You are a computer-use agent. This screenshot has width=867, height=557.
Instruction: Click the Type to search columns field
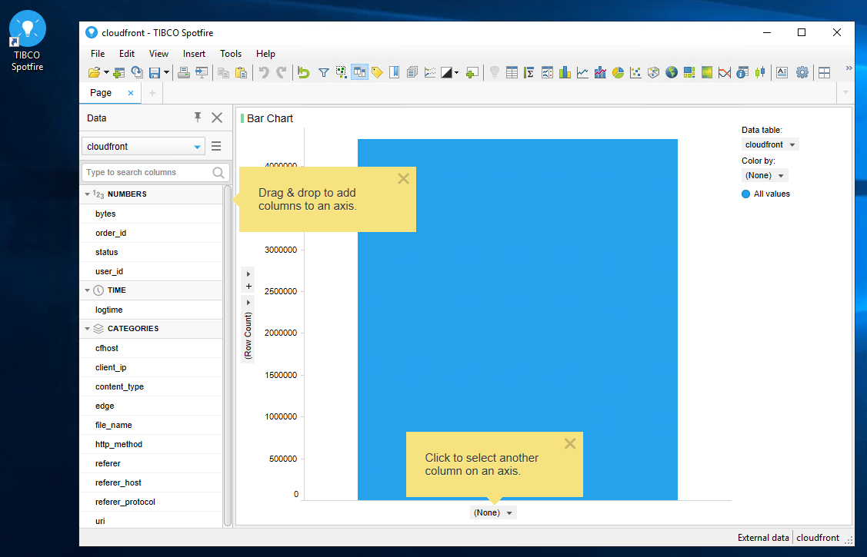click(x=155, y=172)
